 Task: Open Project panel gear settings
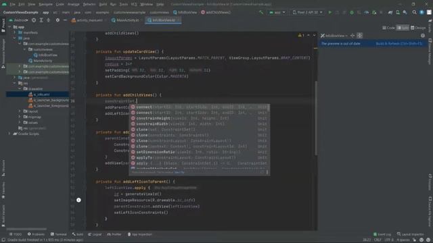point(58,20)
